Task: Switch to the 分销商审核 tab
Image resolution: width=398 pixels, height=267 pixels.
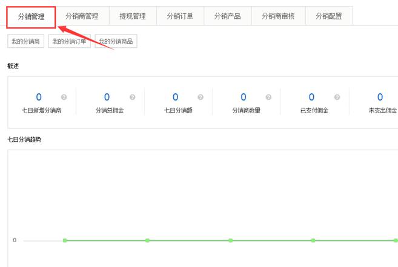Action: [x=278, y=17]
